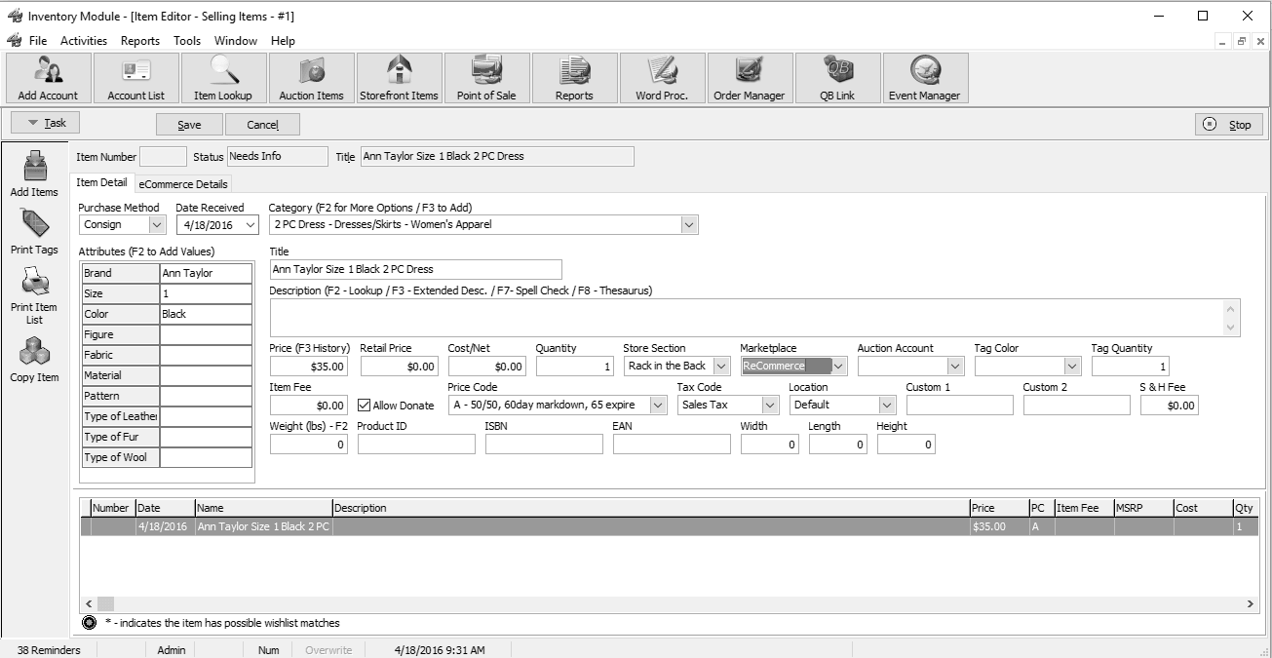
Task: Click the Weight (lbs) field
Action: pos(308,445)
